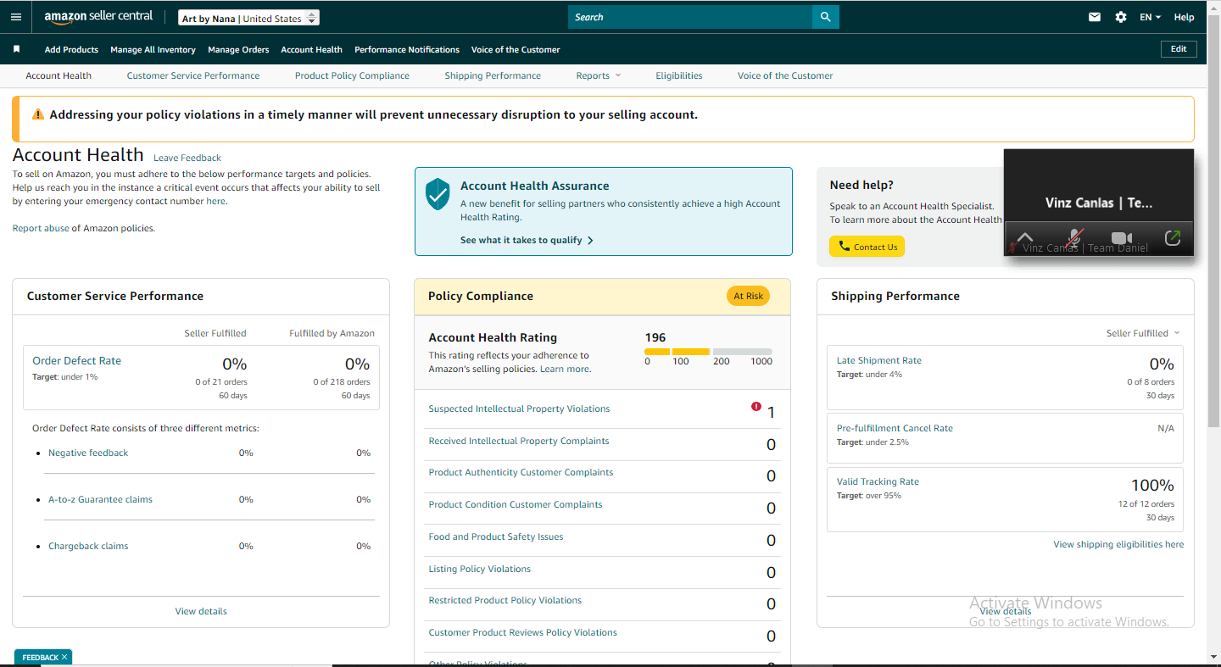Open Manage All Inventory
Viewport: 1221px width, 667px height.
[x=153, y=49]
